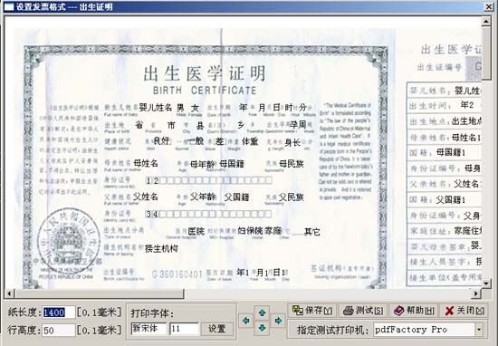Click the right arrow nudge button

(x=278, y=321)
